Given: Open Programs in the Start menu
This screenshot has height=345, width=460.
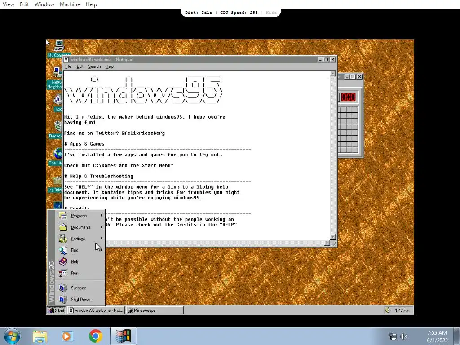Looking at the screenshot, I should [80, 216].
